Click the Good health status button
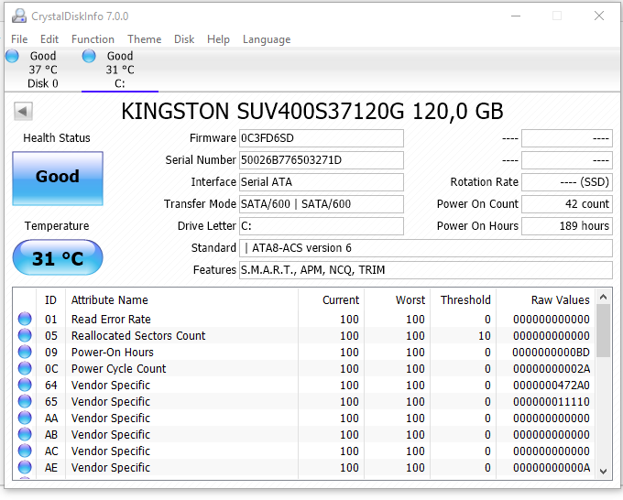 click(58, 179)
